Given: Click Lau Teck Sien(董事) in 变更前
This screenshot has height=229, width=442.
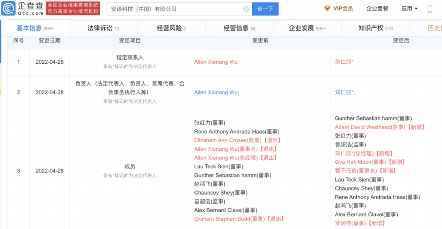Looking at the screenshot, I should coord(219,167).
